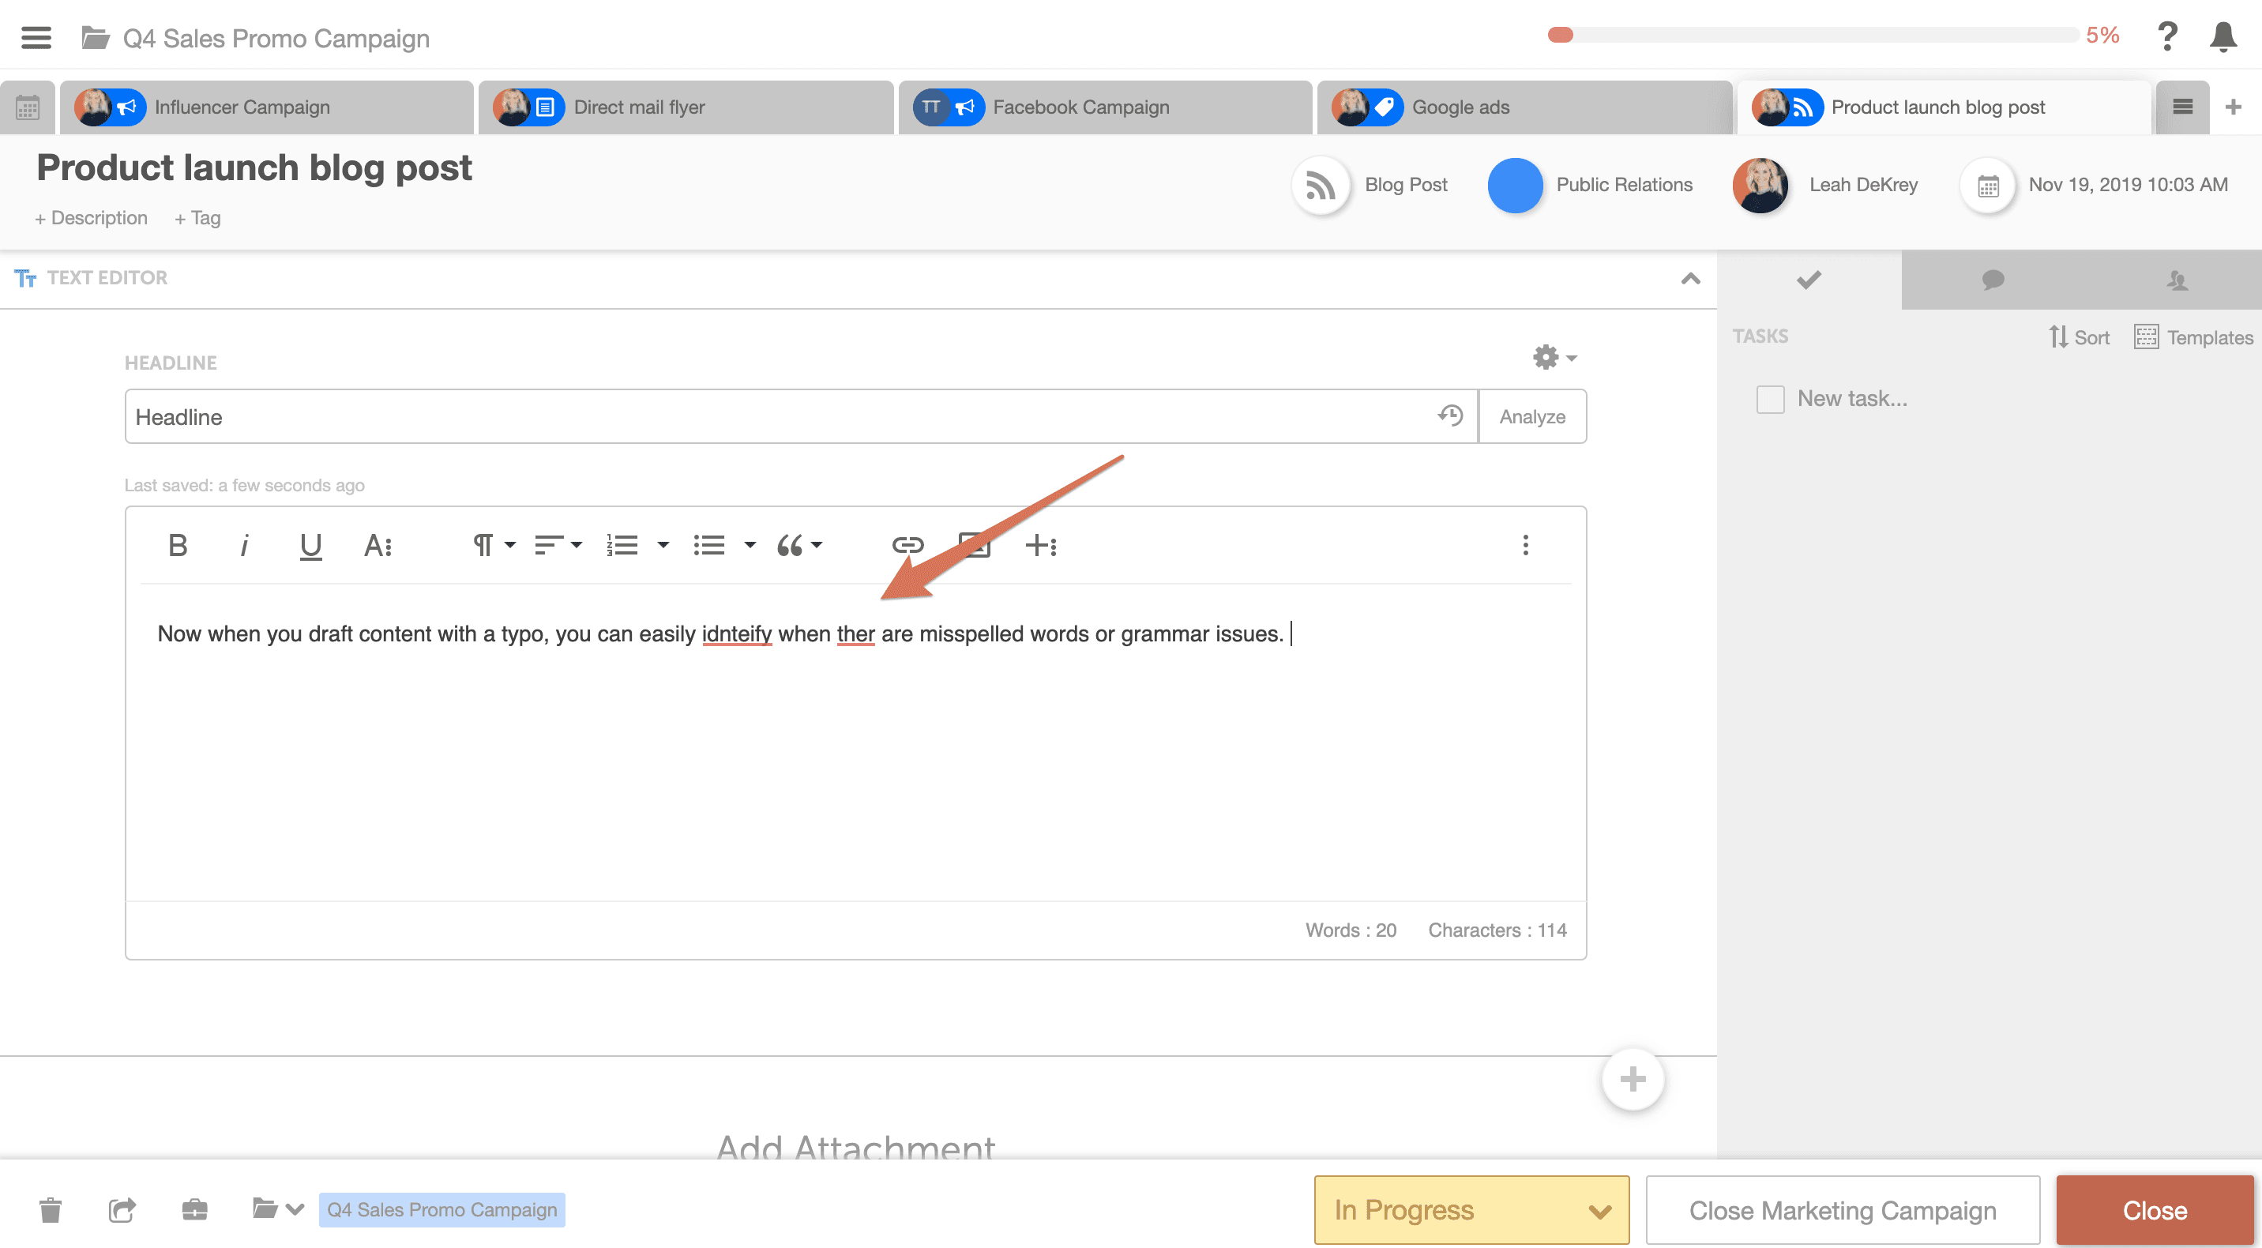
Task: Apply italic formatting
Action: pyautogui.click(x=244, y=545)
